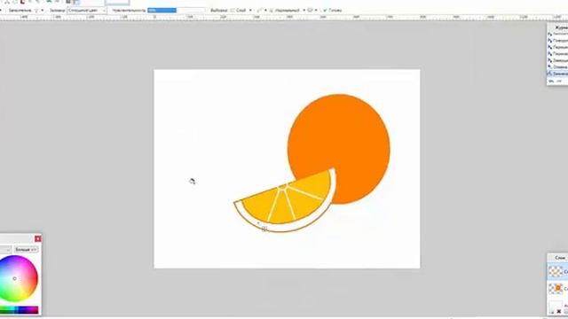Choose a color from the palette strip
This screenshot has width=568, height=319.
coord(19,309)
